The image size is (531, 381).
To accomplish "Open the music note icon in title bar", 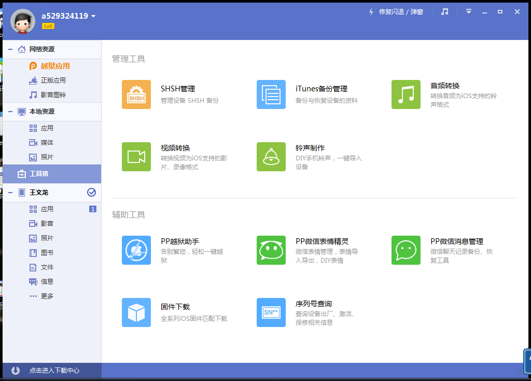I will click(x=444, y=11).
